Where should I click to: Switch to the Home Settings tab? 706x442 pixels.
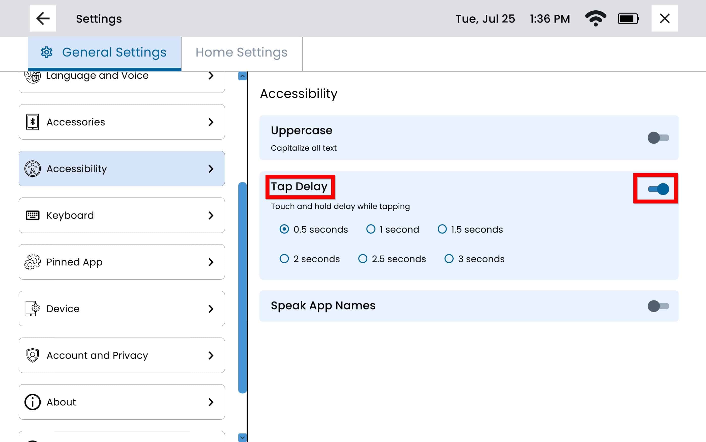coord(241,52)
